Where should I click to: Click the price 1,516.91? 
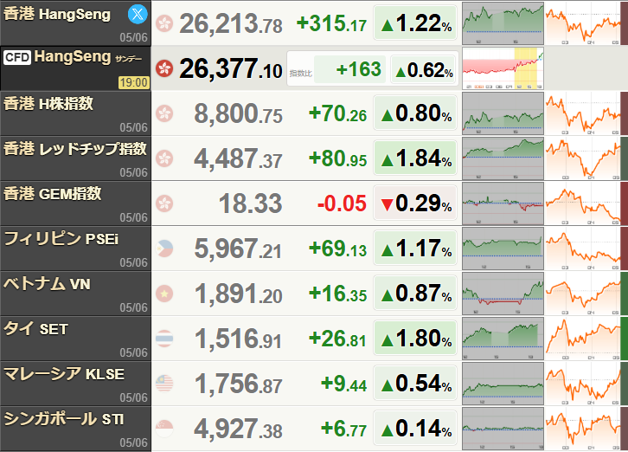(238, 339)
